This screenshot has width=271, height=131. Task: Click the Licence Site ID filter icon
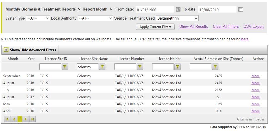pos(65,67)
